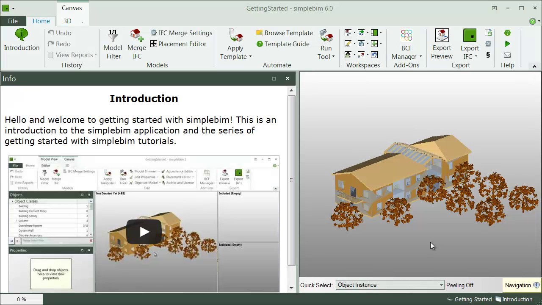Switch to the Home ribbon tab
The height and width of the screenshot is (305, 542).
point(41,21)
